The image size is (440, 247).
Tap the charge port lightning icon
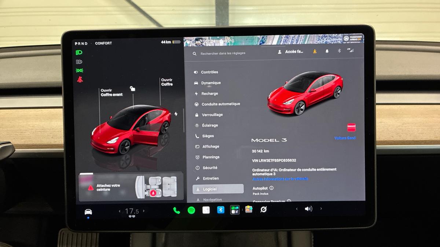pos(176,114)
